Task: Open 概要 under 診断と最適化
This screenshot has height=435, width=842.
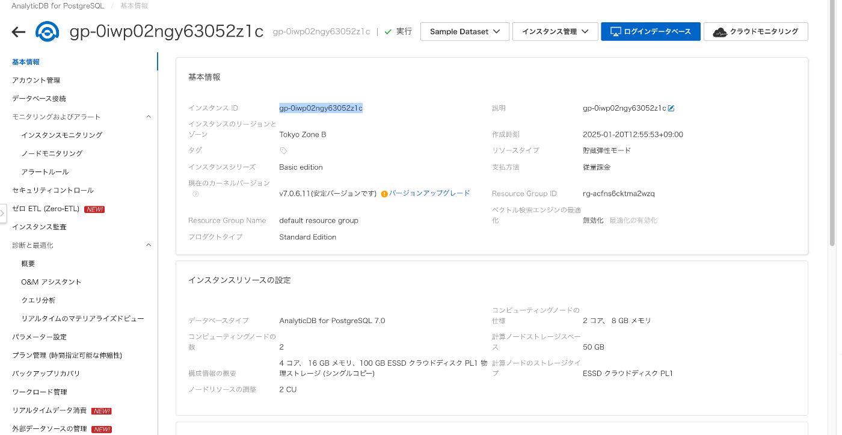Action: tap(28, 264)
